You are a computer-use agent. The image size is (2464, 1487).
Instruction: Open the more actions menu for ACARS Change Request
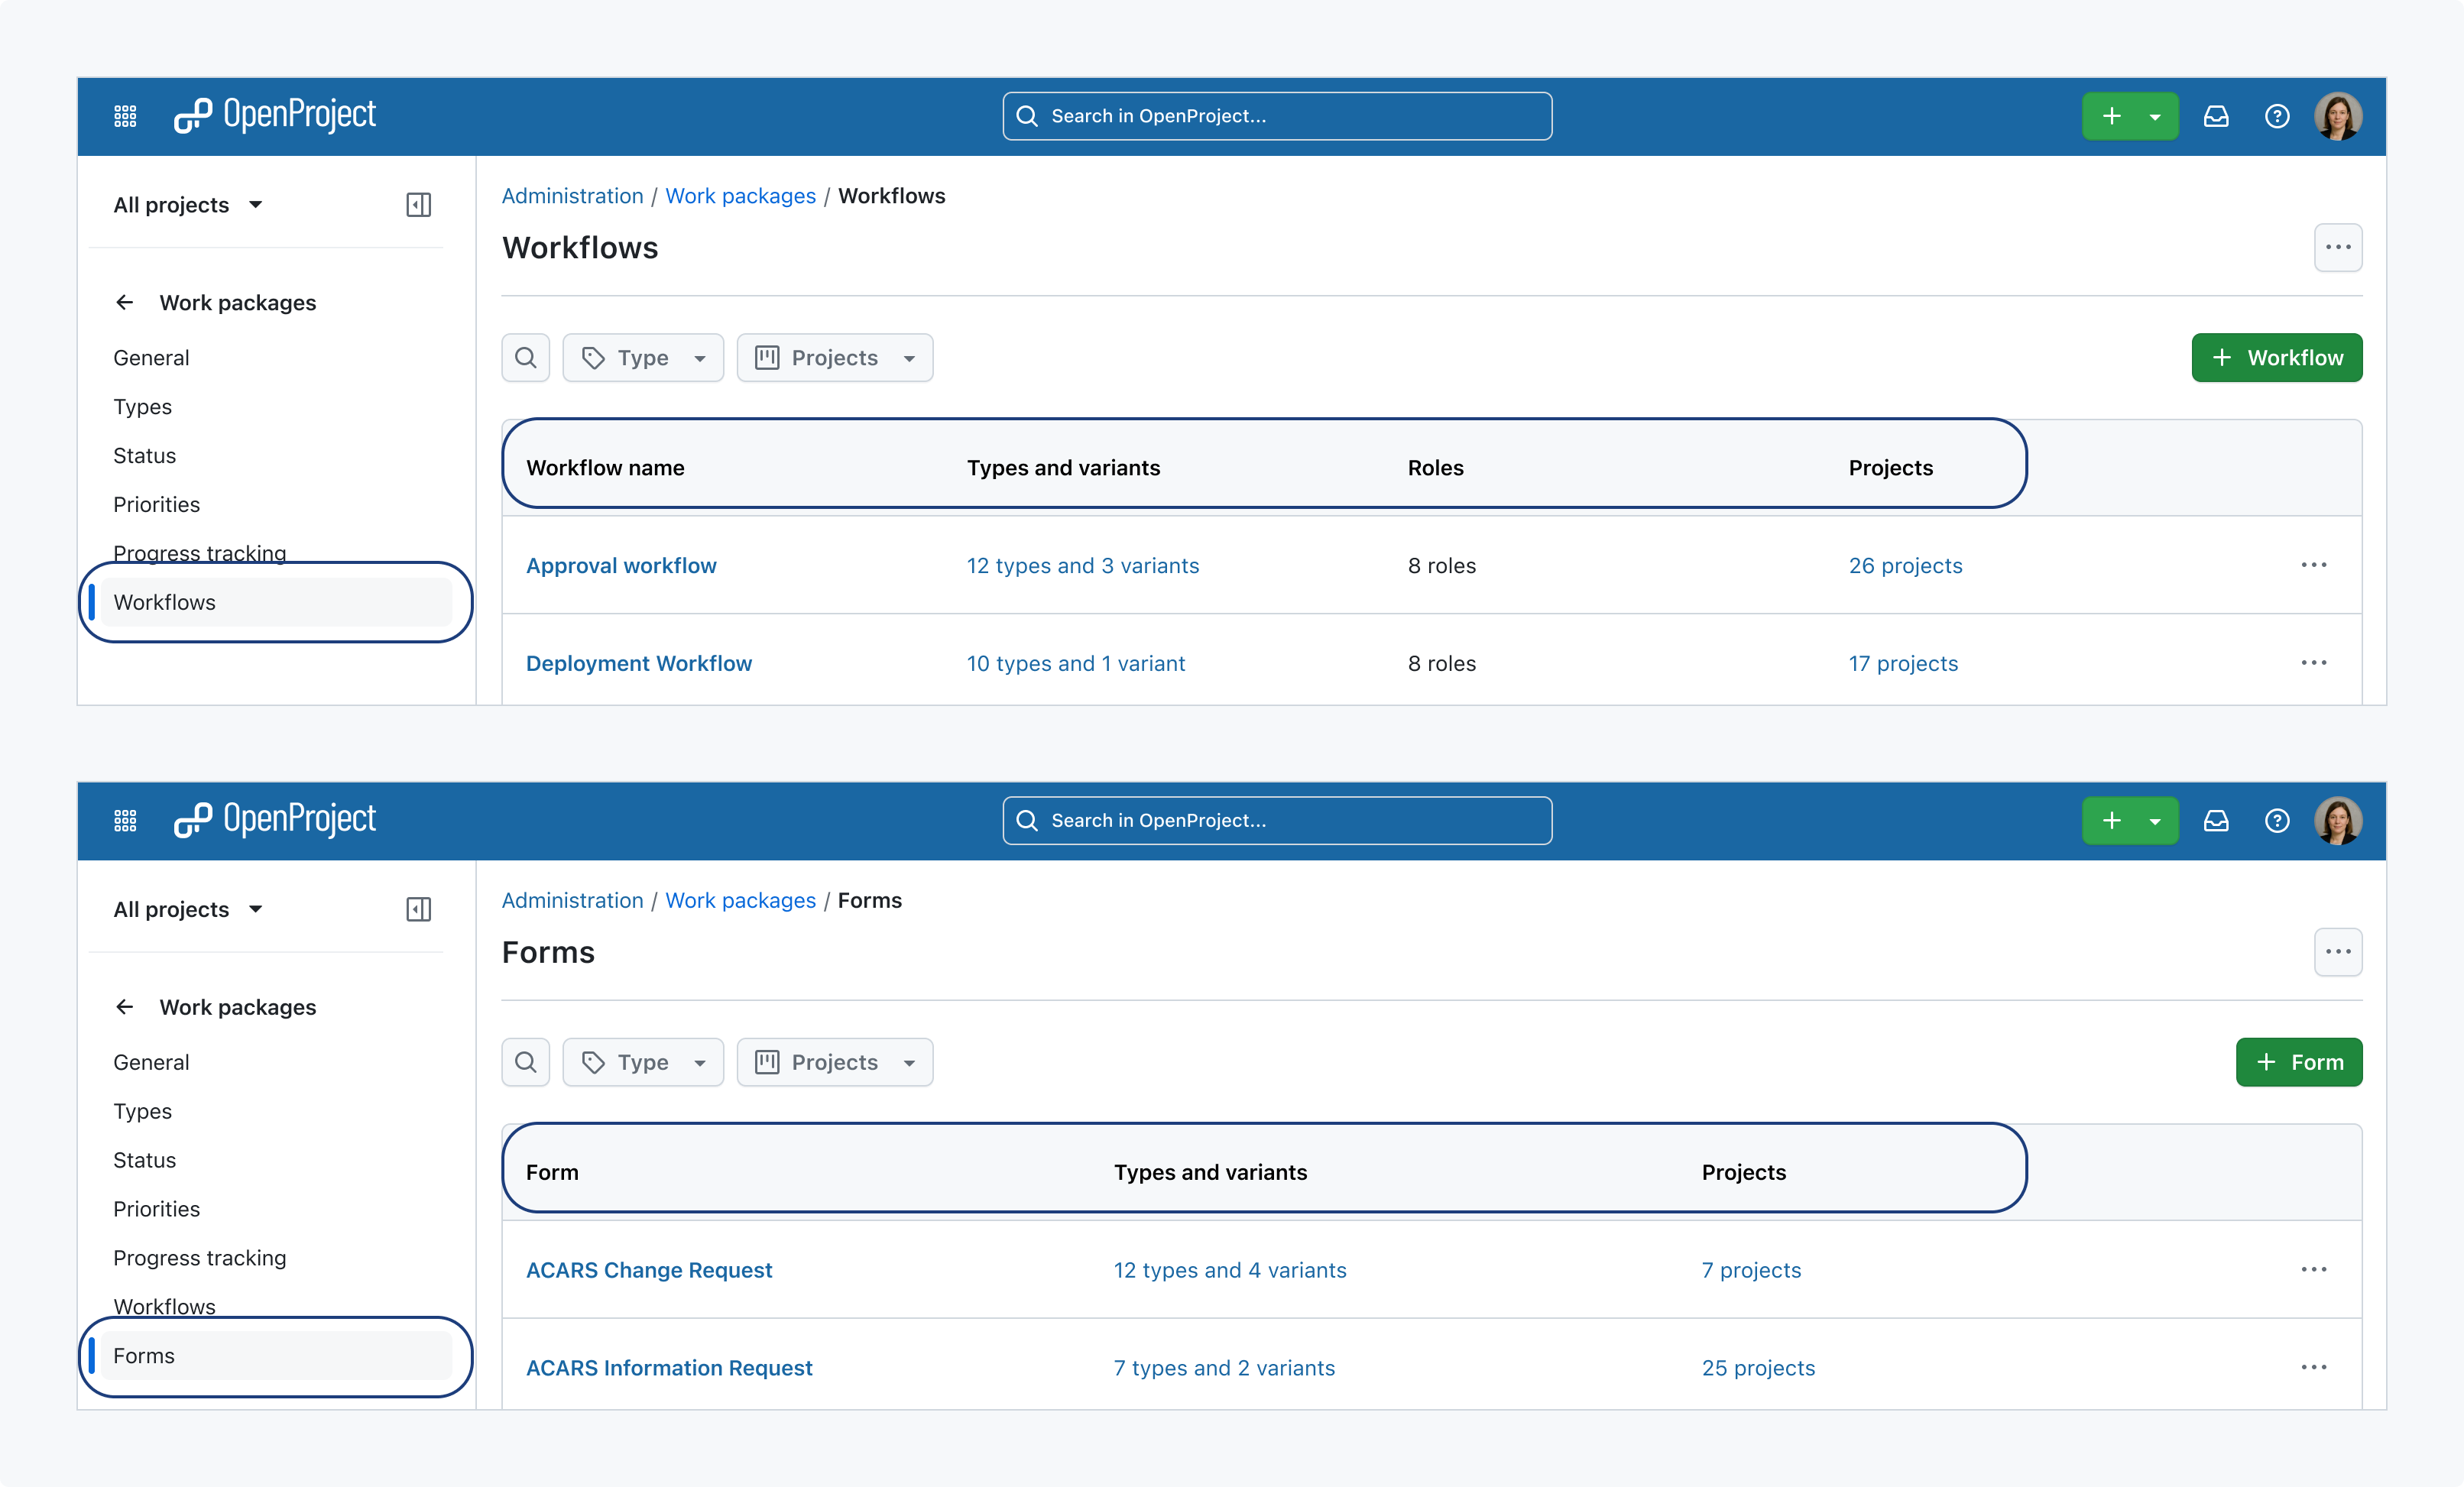2314,1269
